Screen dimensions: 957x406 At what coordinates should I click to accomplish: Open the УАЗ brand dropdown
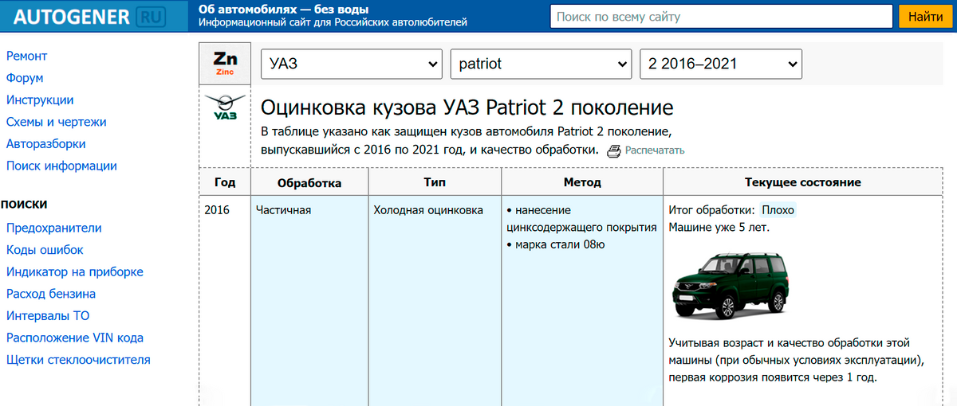[x=352, y=64]
